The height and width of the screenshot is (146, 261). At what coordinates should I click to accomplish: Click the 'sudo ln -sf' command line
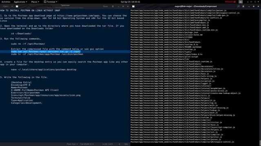[47, 54]
